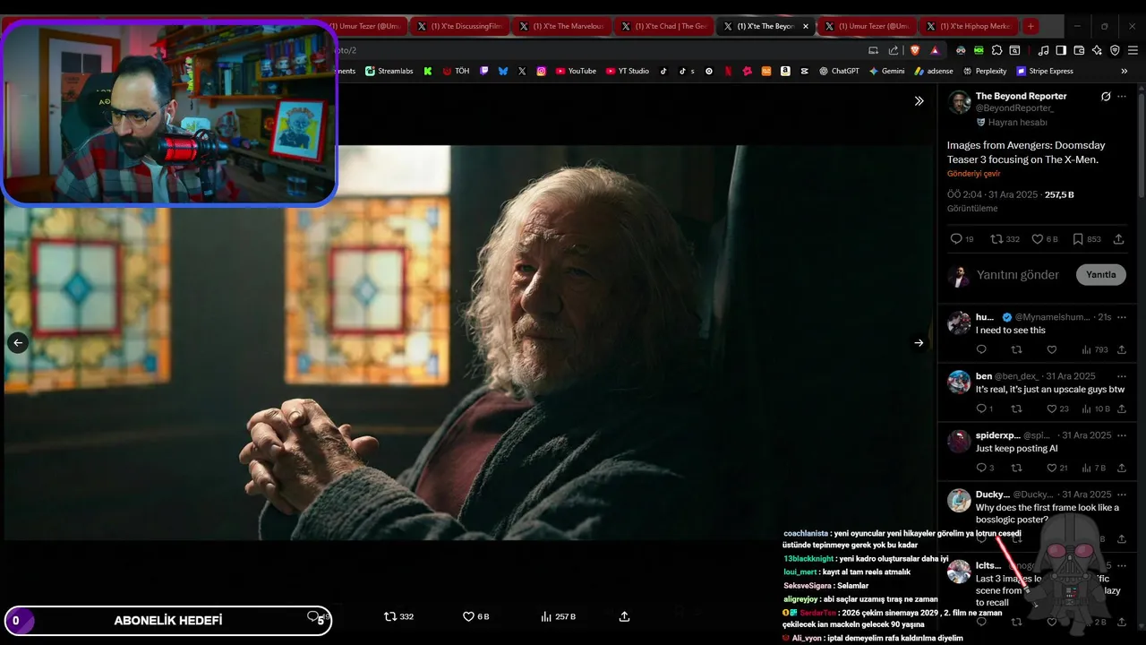Image resolution: width=1146 pixels, height=645 pixels.
Task: Close the 'X'te The Beyond' tab
Action: 806,26
